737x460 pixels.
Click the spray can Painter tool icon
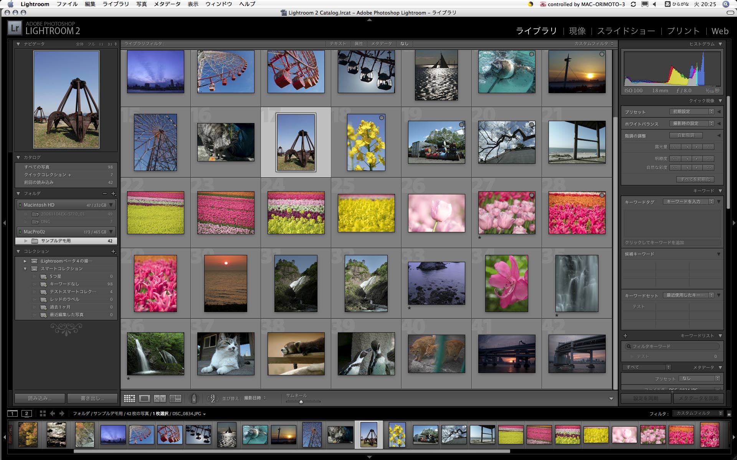tap(194, 398)
